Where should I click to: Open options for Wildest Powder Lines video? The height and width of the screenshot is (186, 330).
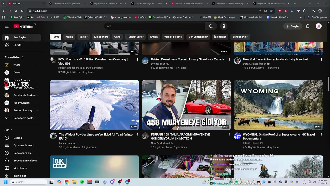(137, 135)
